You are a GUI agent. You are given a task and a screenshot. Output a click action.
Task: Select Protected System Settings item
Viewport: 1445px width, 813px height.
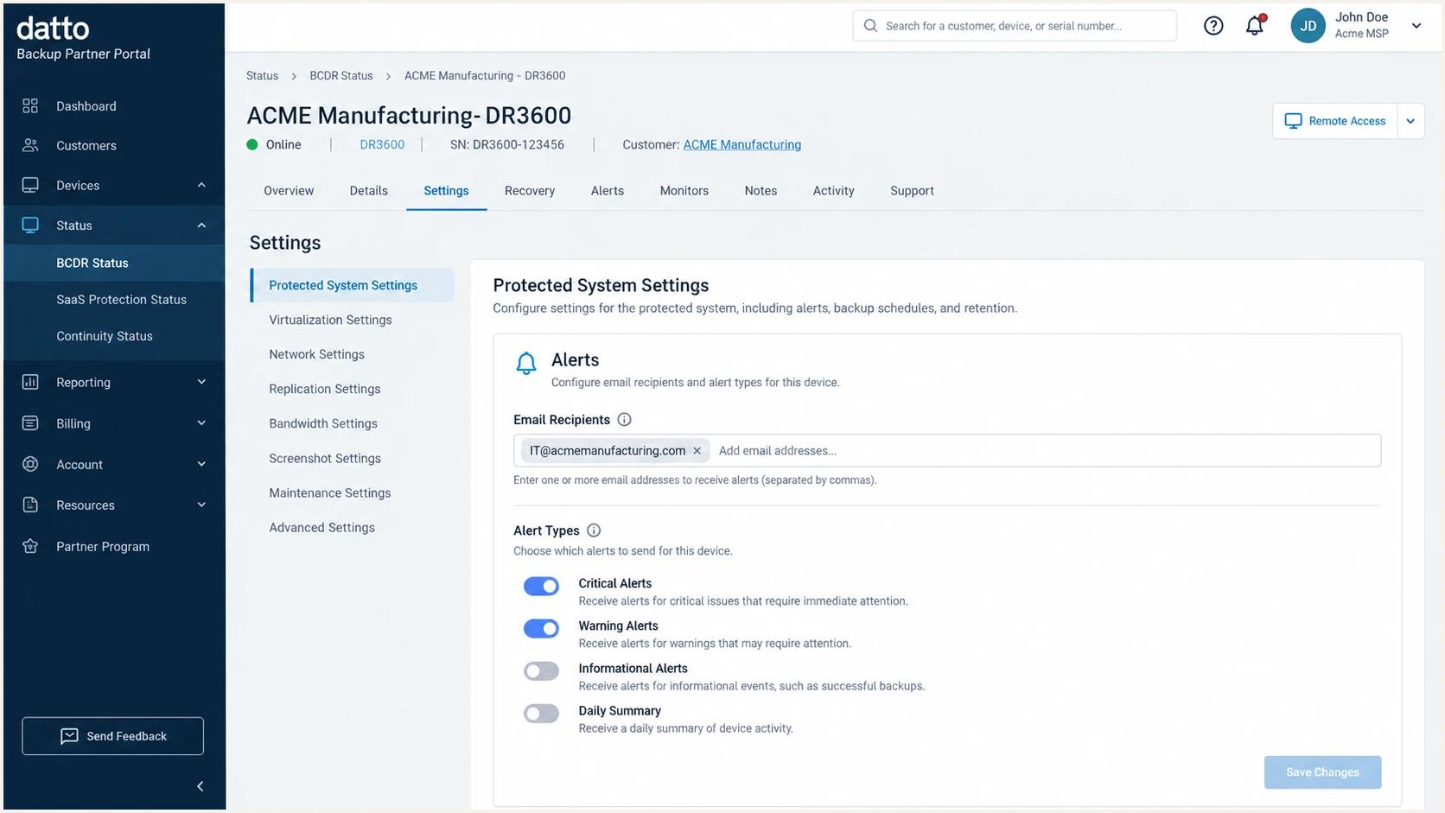pyautogui.click(x=352, y=285)
